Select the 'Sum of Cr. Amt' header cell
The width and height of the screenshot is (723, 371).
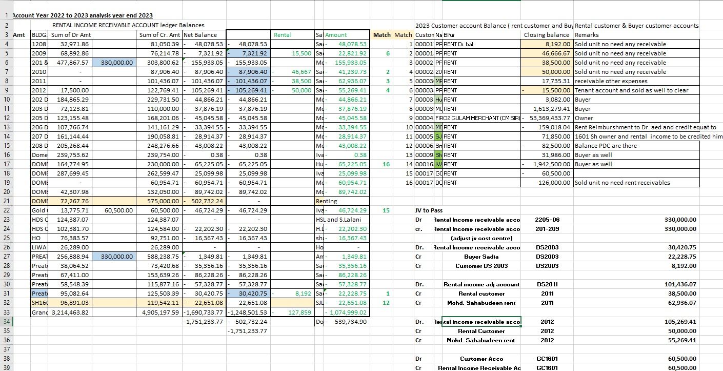[x=159, y=35]
